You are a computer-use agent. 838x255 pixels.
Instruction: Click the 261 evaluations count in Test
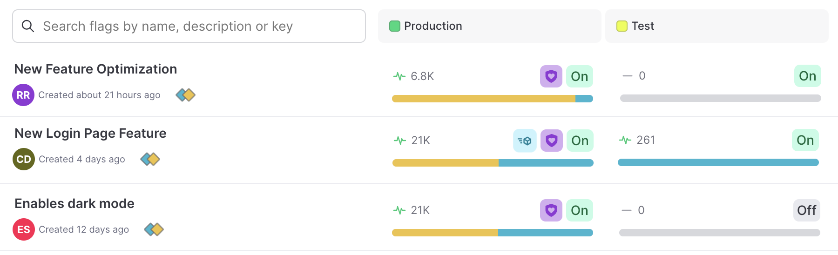645,140
